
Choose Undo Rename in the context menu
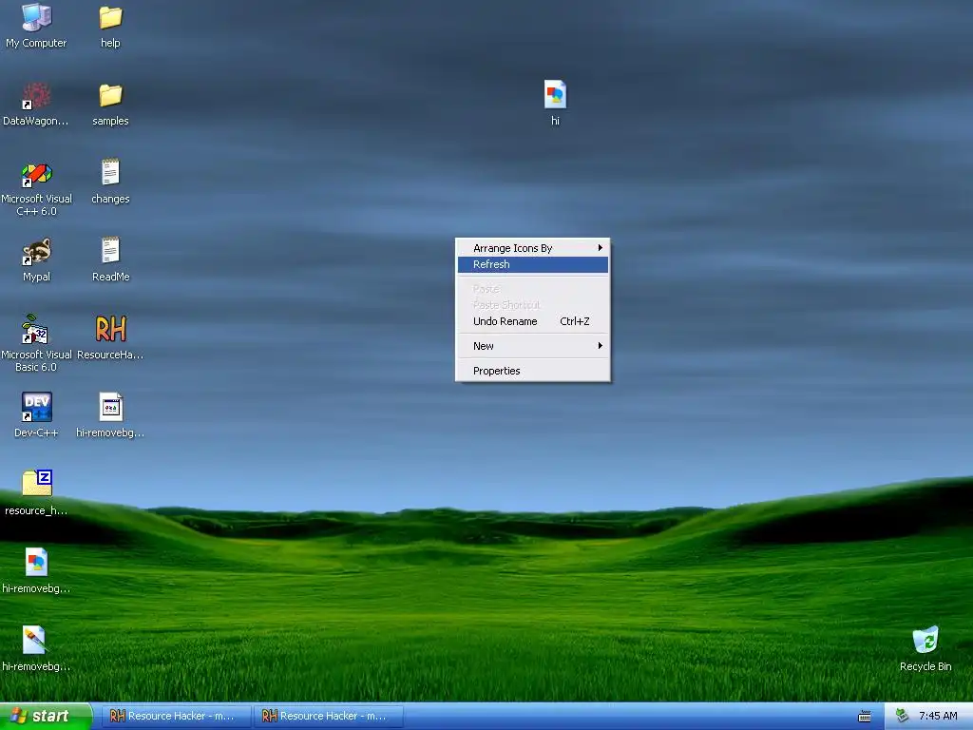(x=532, y=321)
